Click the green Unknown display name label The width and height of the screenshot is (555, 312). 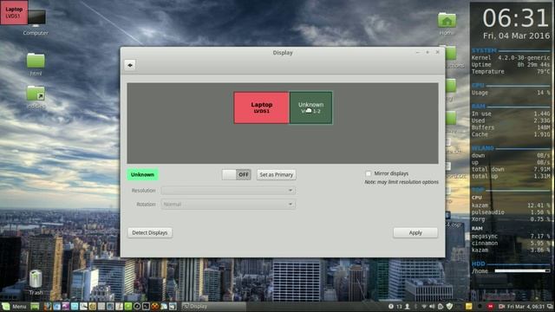click(142, 174)
